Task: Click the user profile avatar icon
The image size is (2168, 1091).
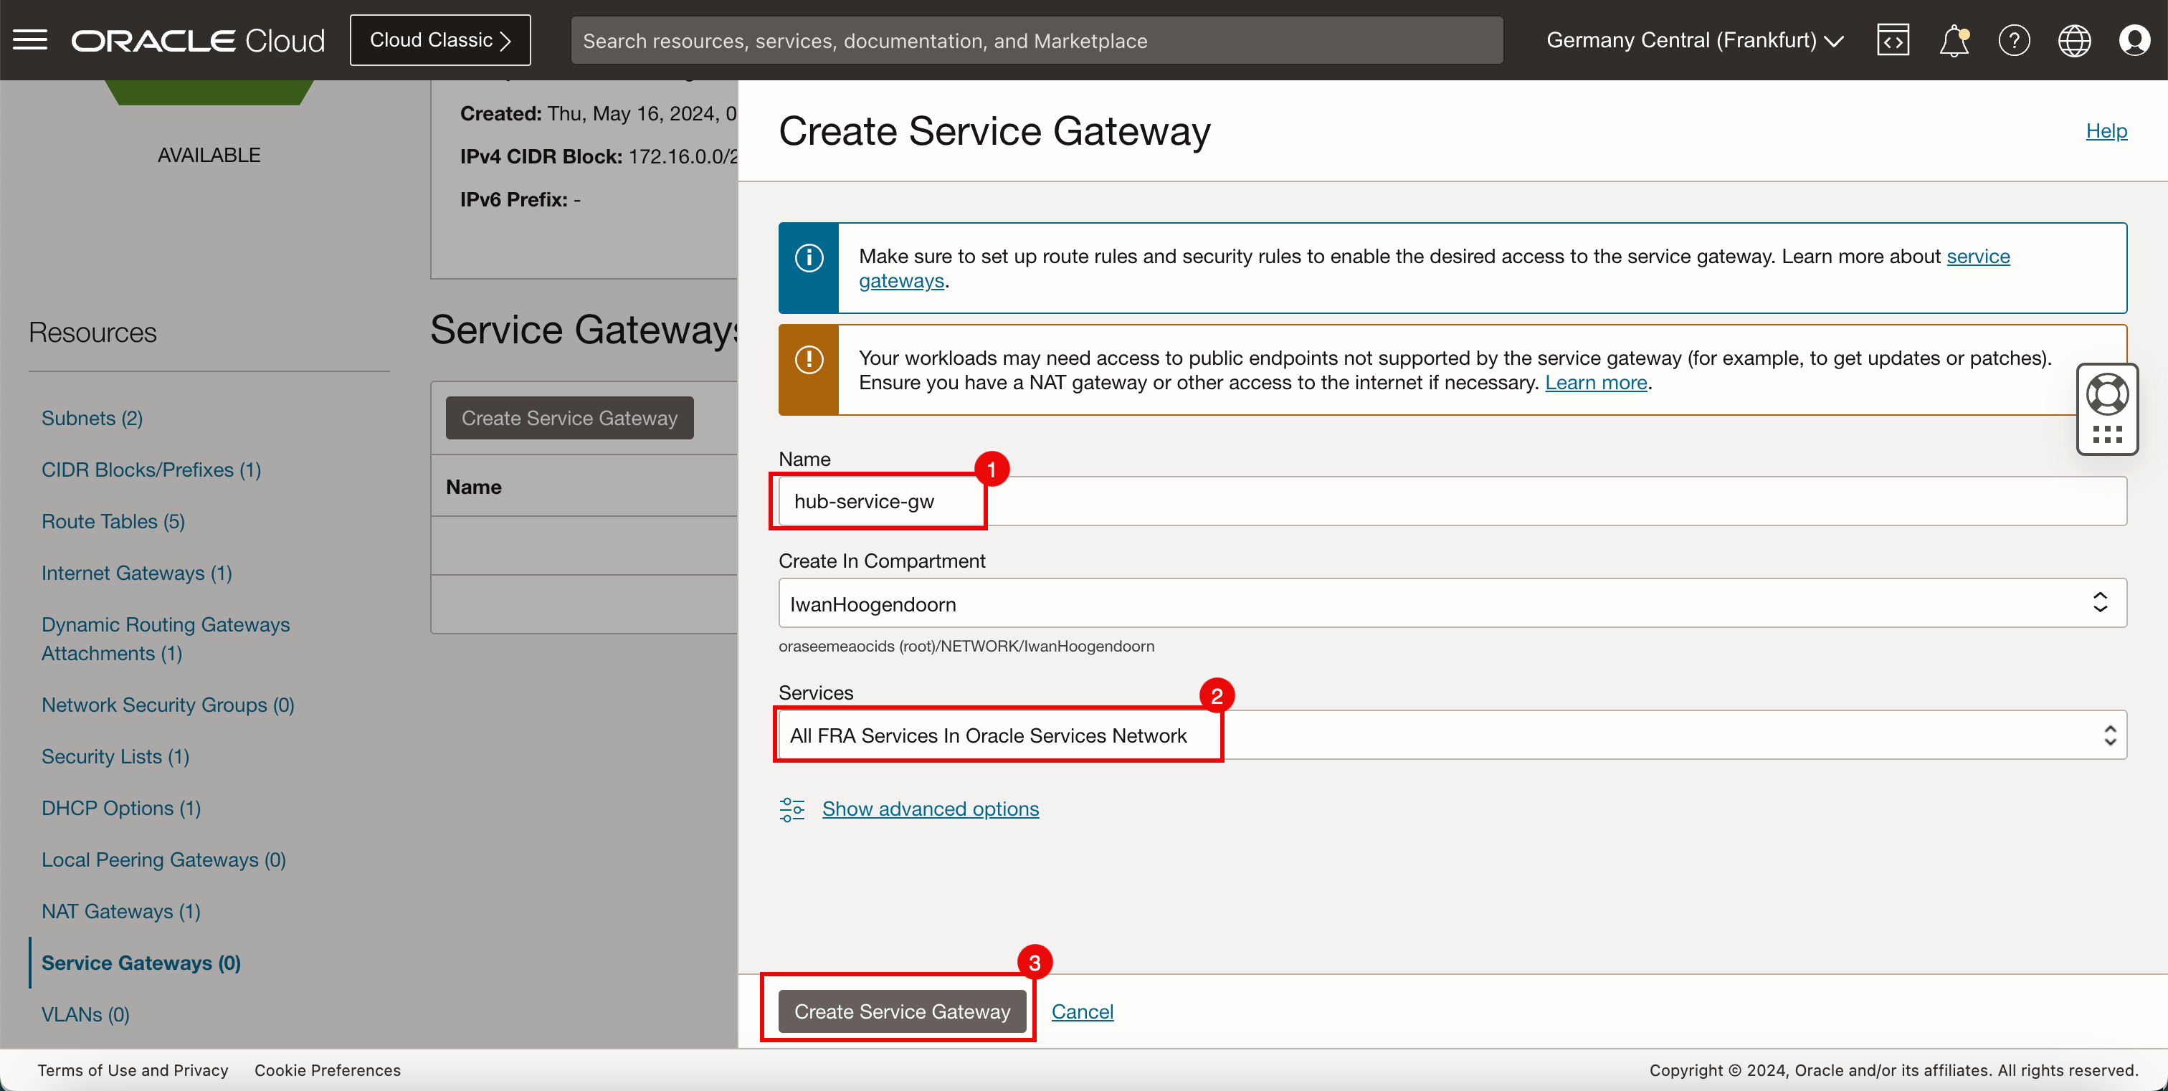Action: pyautogui.click(x=2134, y=39)
